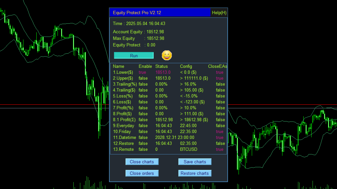Click the 'CloseEAs' column header
This screenshot has width=337, height=189.
pos(217,67)
